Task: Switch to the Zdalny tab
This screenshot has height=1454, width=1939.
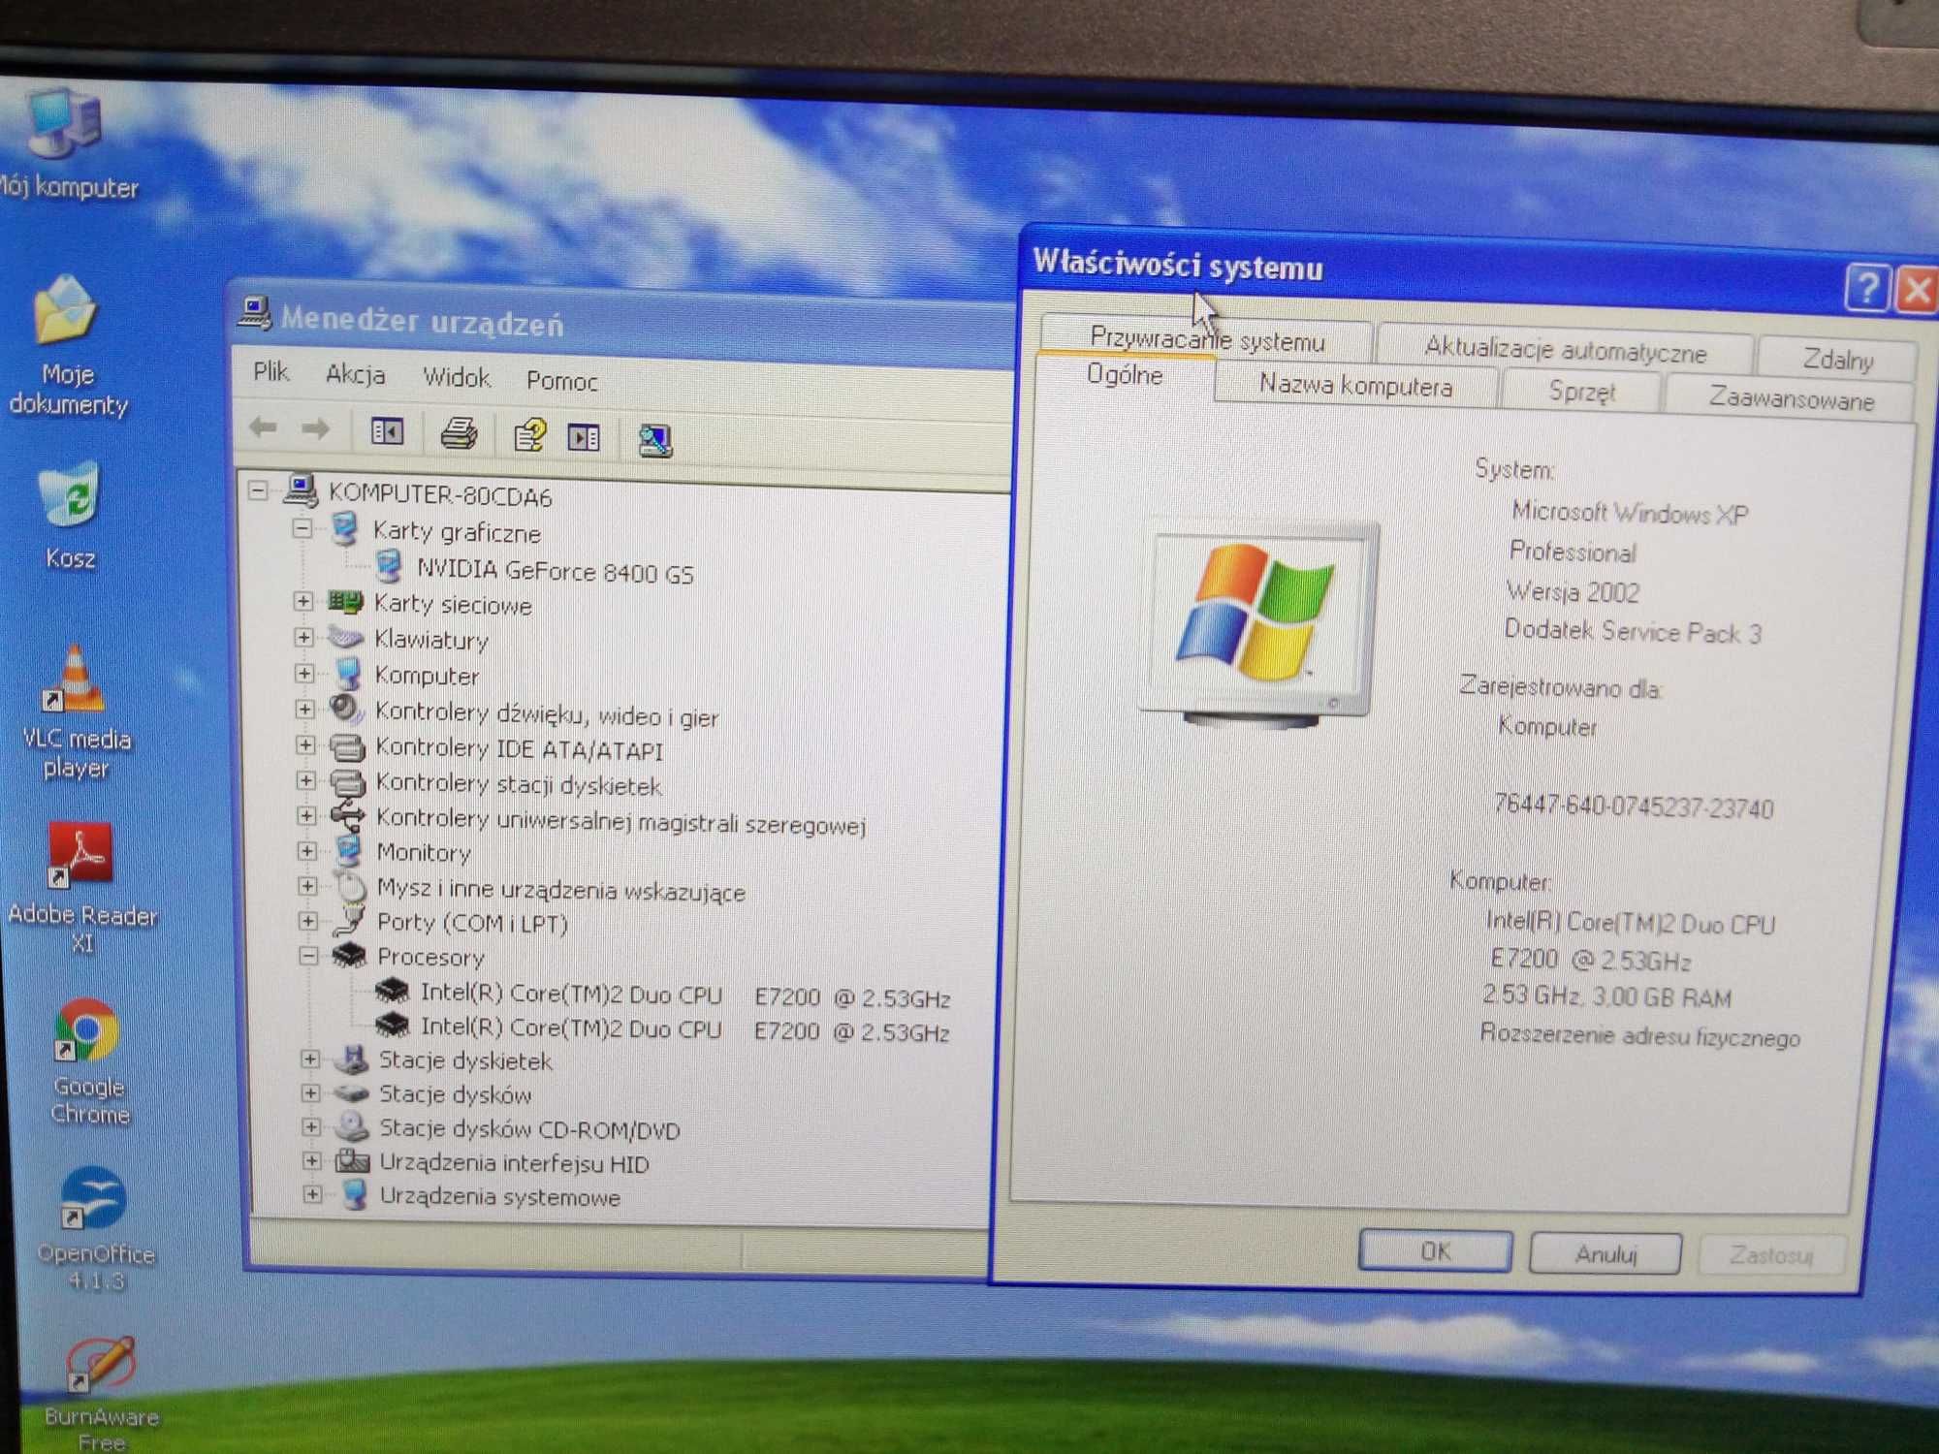Action: [x=1837, y=359]
